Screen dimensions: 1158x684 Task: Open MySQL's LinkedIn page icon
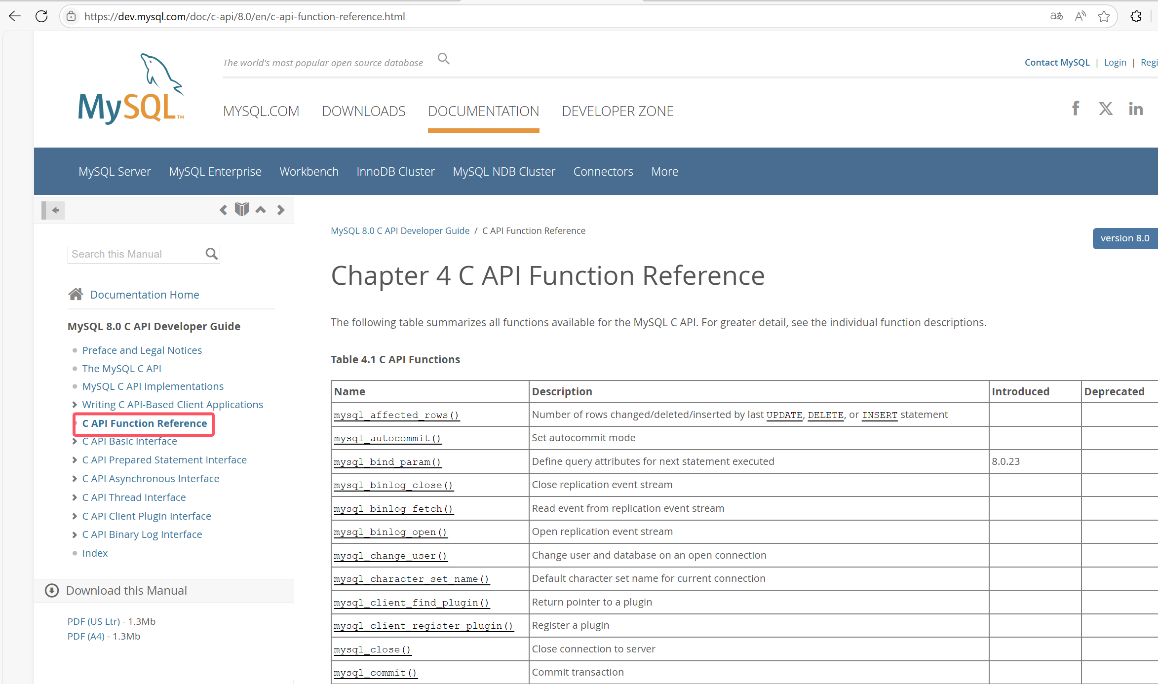[x=1136, y=109]
